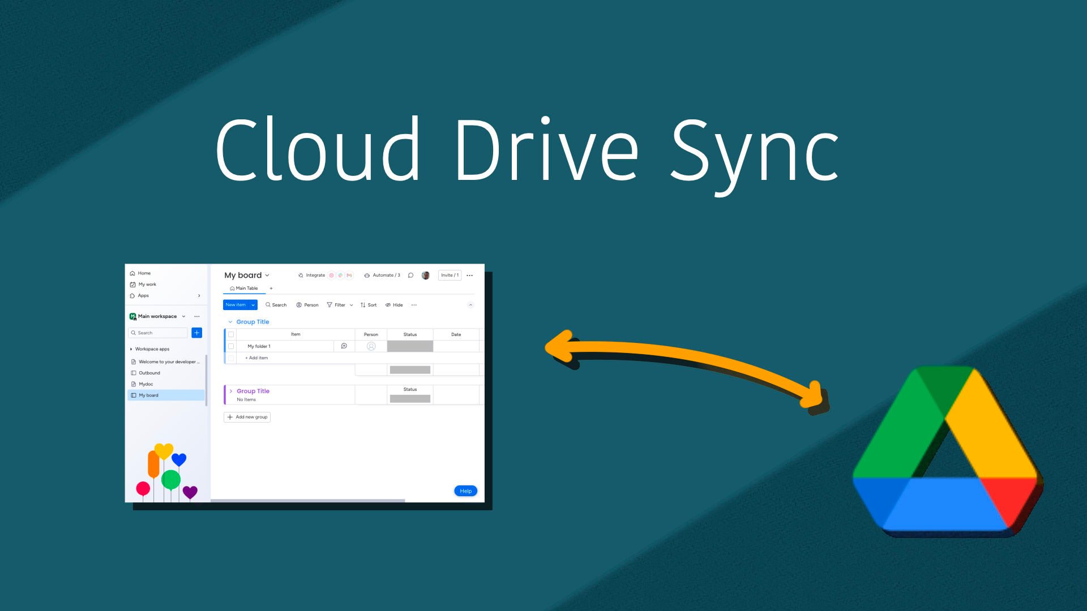The width and height of the screenshot is (1087, 611).
Task: Collapse the blue Group Title group
Action: coord(230,322)
